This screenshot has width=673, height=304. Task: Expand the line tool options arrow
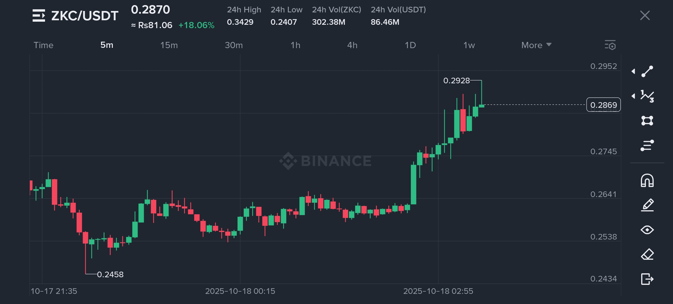pos(633,71)
